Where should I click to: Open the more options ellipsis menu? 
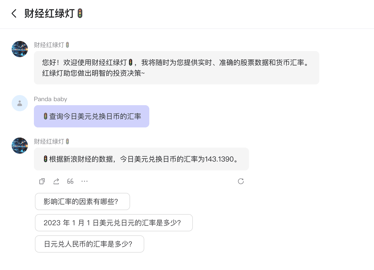coord(85,181)
